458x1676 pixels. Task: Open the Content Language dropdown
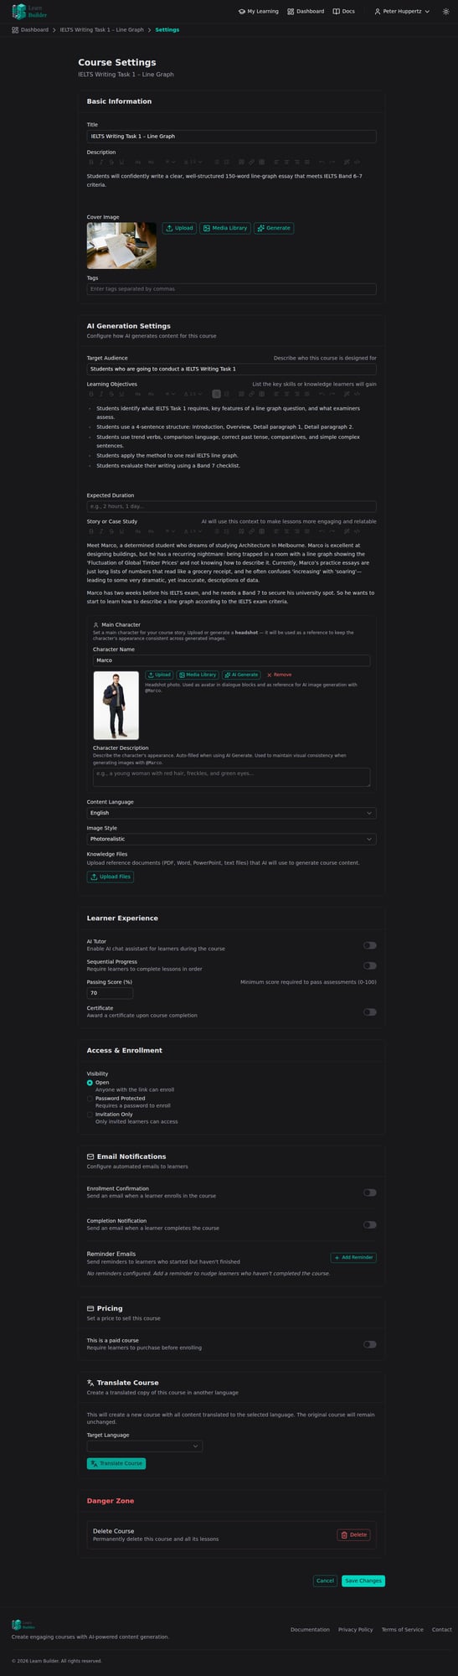(231, 813)
